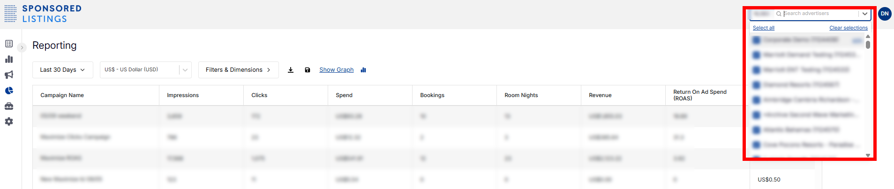Image resolution: width=894 pixels, height=189 pixels.
Task: Open the megaphone campaigns sidebar icon
Action: click(x=9, y=75)
